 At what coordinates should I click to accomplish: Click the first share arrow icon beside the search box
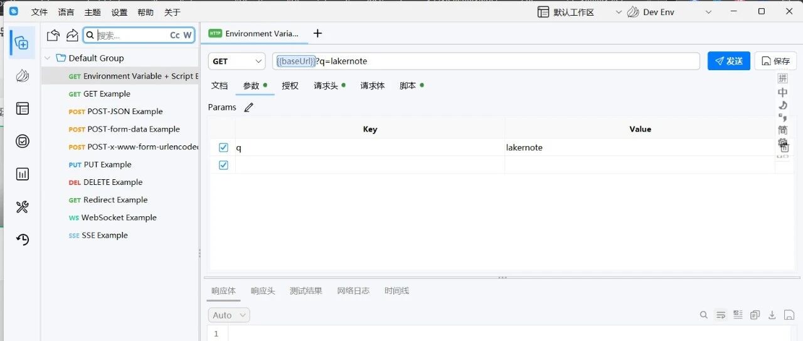point(54,35)
